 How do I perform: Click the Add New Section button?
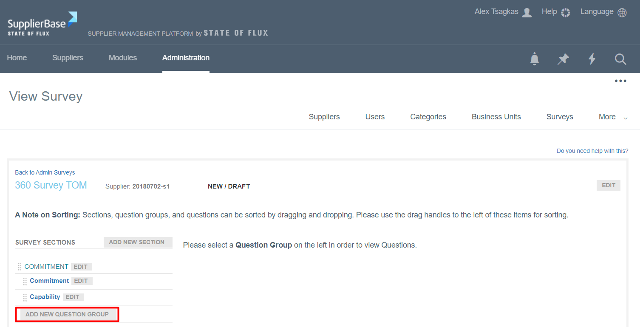click(x=137, y=242)
